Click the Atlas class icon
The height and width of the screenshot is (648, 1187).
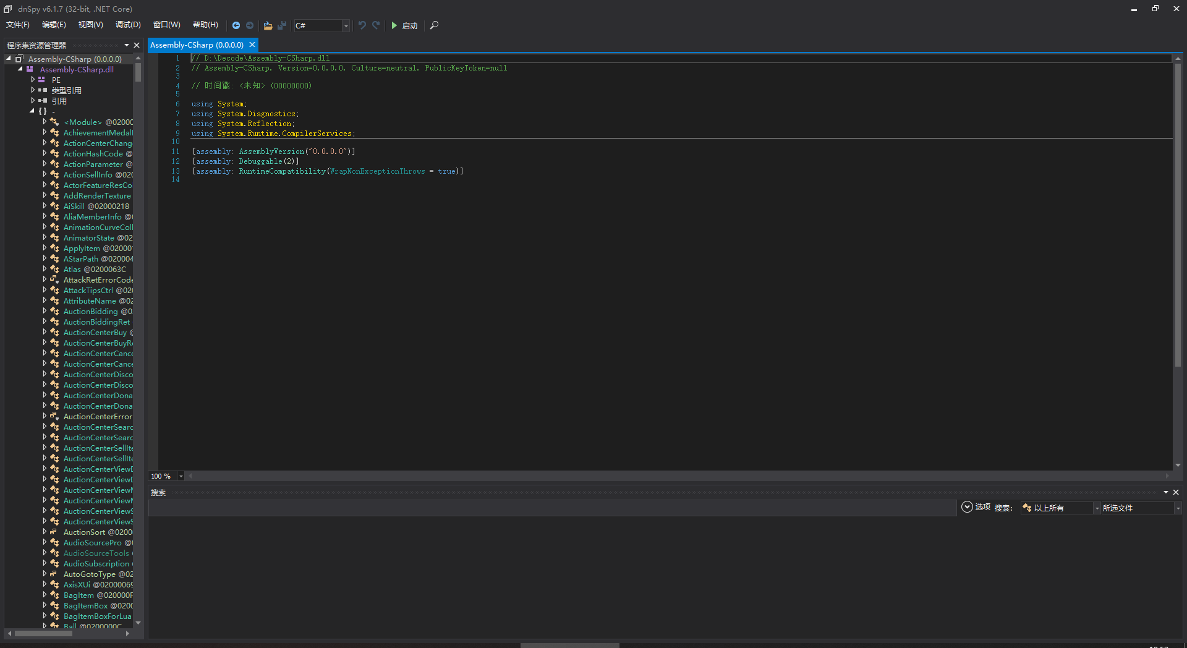(54, 269)
